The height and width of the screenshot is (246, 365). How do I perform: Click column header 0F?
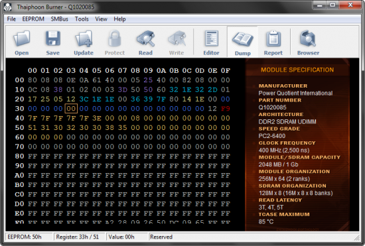point(226,70)
